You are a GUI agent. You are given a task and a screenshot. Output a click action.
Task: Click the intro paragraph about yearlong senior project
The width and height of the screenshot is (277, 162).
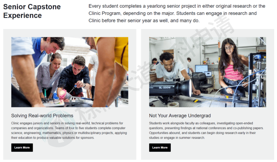(x=177, y=14)
